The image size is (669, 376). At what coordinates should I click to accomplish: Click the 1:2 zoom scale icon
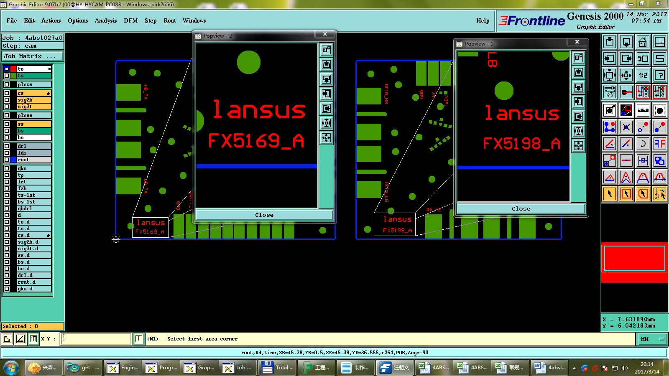(643, 75)
